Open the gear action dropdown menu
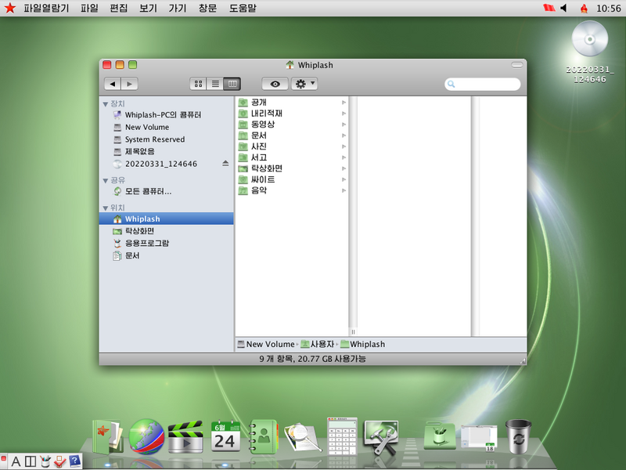The width and height of the screenshot is (626, 470). [x=304, y=84]
